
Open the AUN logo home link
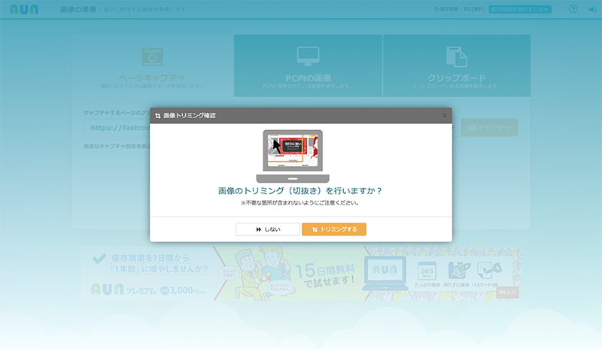point(24,10)
